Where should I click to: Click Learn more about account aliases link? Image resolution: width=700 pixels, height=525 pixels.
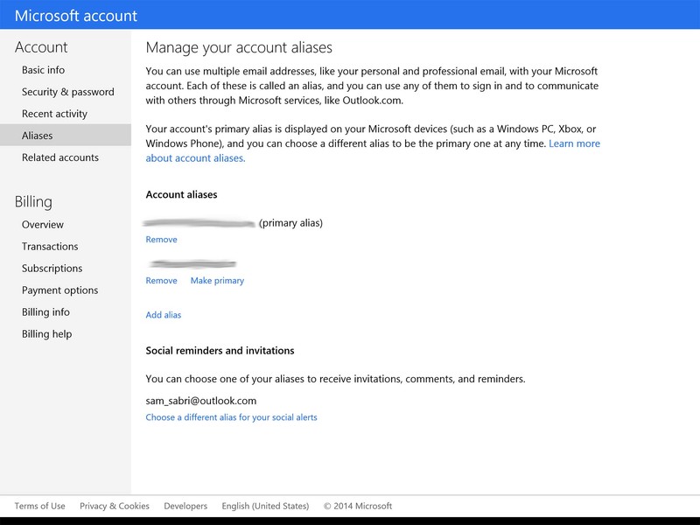574,143
